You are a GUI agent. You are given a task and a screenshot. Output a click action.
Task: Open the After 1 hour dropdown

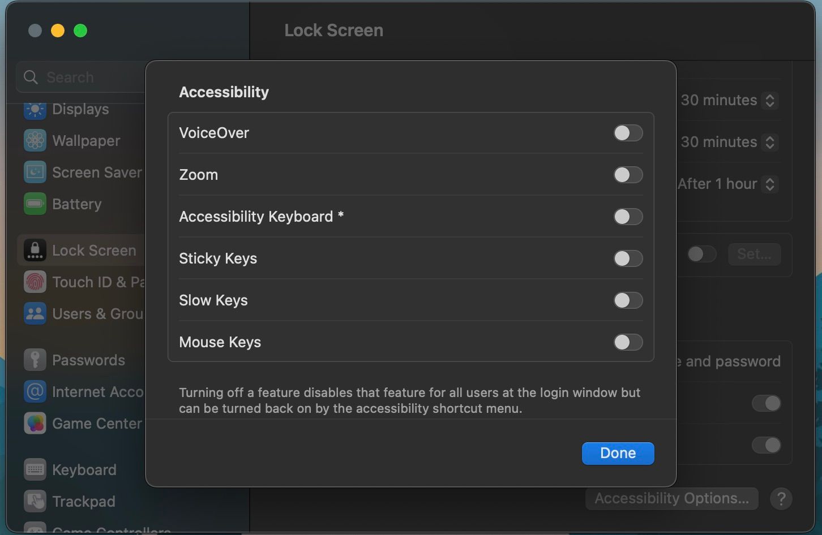(769, 184)
